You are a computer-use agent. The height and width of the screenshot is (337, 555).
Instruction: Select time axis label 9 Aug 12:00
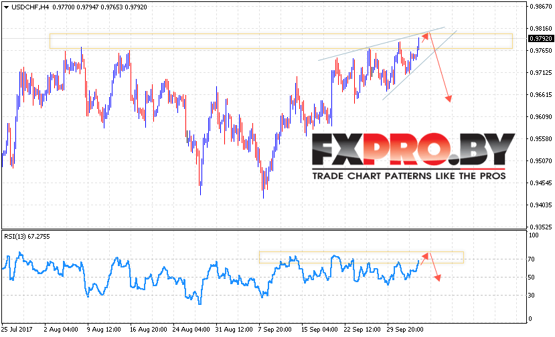coord(104,329)
